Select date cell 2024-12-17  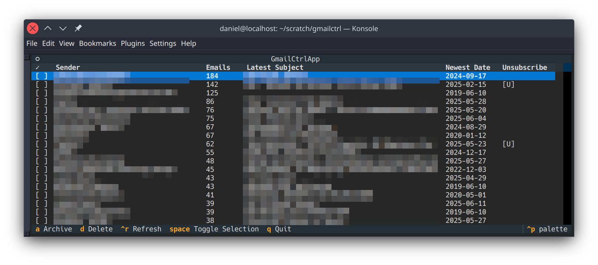pyautogui.click(x=466, y=153)
